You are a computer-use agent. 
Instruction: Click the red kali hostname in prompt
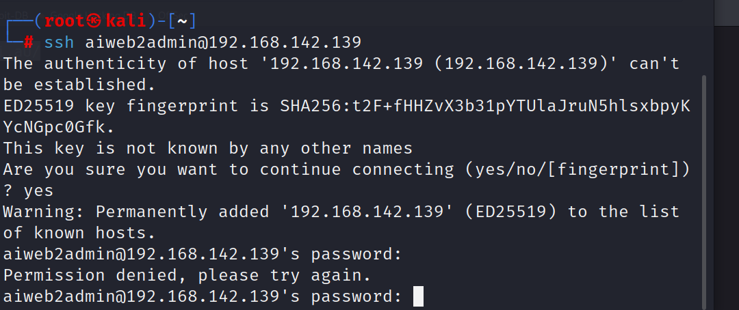click(x=126, y=21)
